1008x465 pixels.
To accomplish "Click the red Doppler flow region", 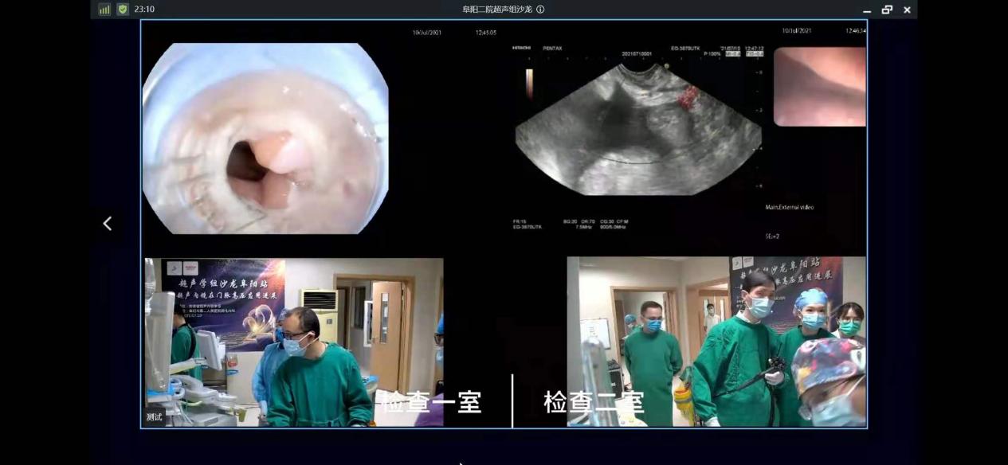I will tap(687, 98).
